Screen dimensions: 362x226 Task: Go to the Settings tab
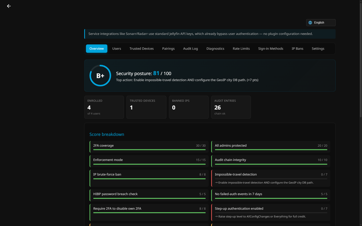pos(318,49)
